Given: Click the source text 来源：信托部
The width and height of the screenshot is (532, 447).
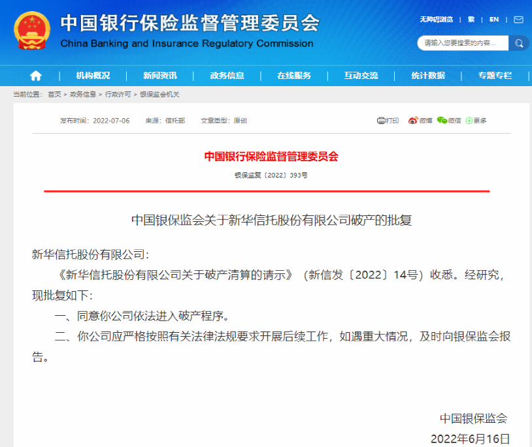Looking at the screenshot, I should pos(165,121).
